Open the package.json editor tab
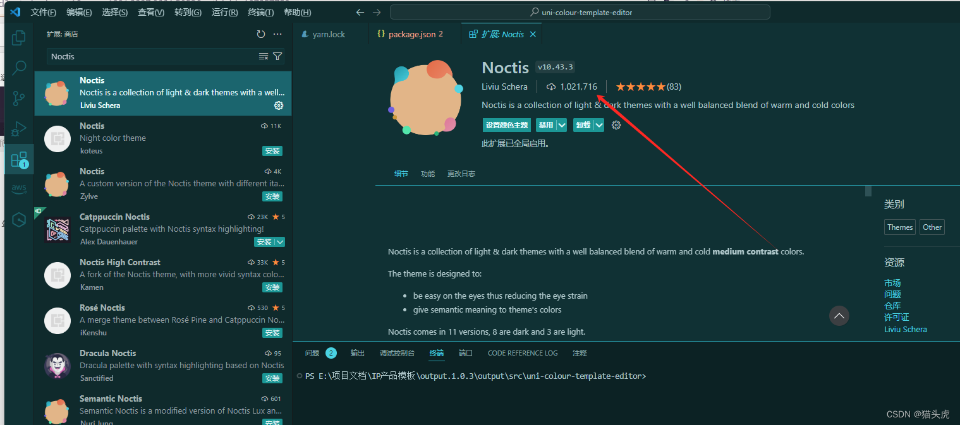 412,34
